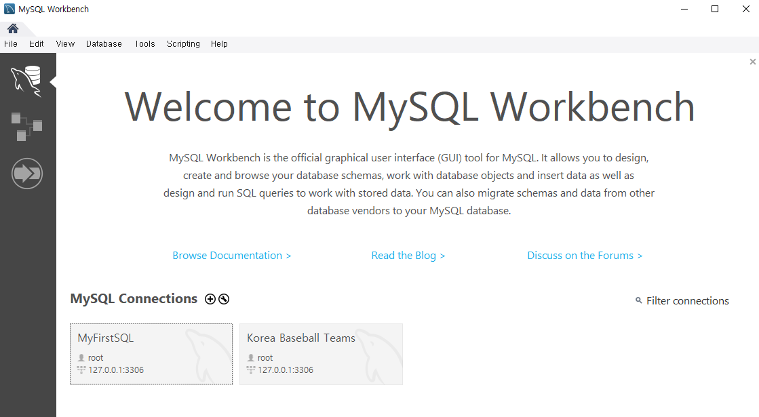Viewport: 759px width, 417px height.
Task: Click the MySQL Connections heading
Action: point(134,299)
